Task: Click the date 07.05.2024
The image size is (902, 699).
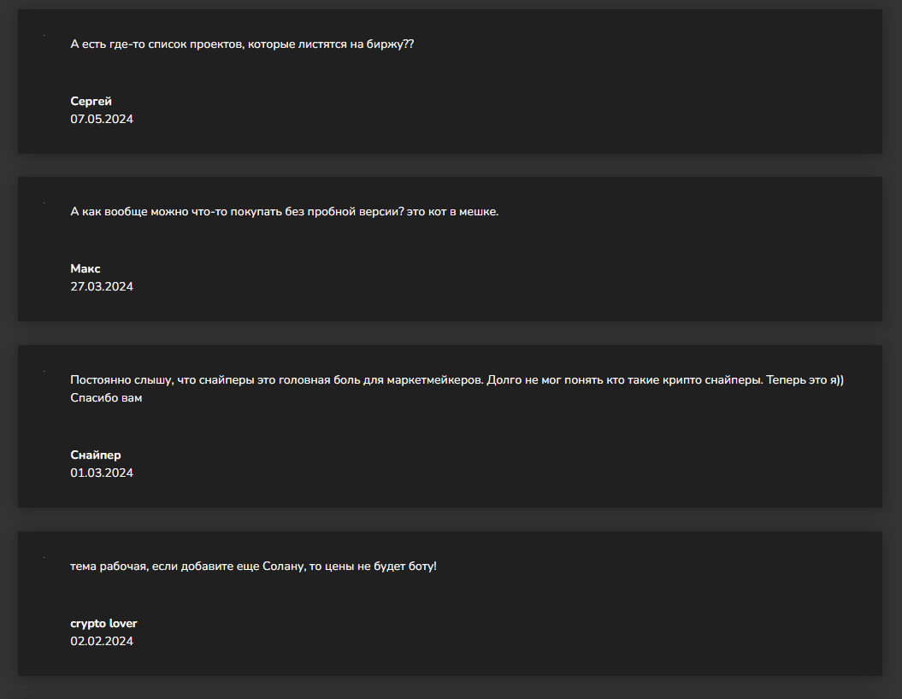Action: point(102,119)
